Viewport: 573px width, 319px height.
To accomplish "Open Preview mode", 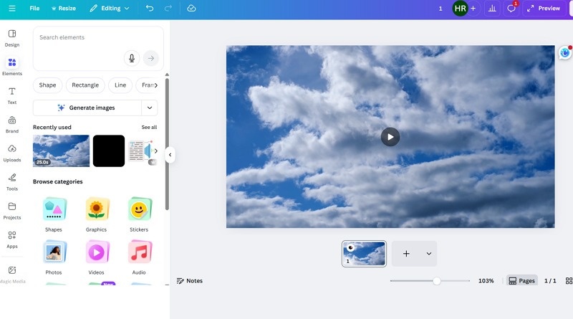I will click(544, 9).
